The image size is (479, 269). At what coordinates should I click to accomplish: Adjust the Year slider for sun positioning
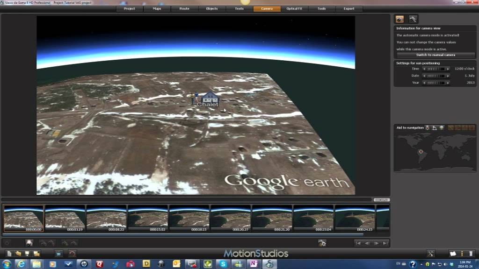pos(436,83)
